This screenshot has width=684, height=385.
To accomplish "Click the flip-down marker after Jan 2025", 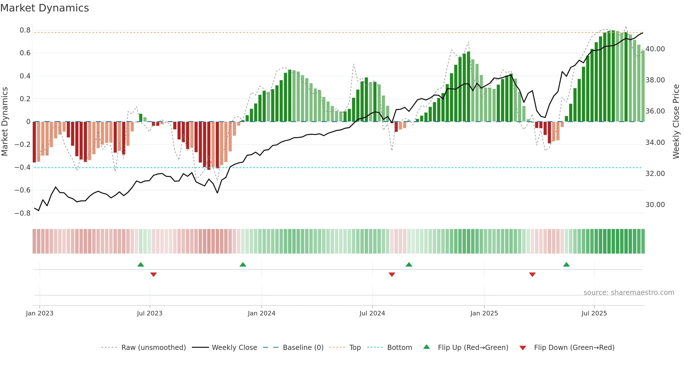I will click(x=532, y=275).
